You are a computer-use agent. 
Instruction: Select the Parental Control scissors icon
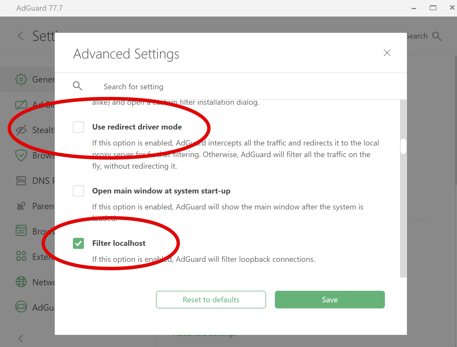coord(21,206)
